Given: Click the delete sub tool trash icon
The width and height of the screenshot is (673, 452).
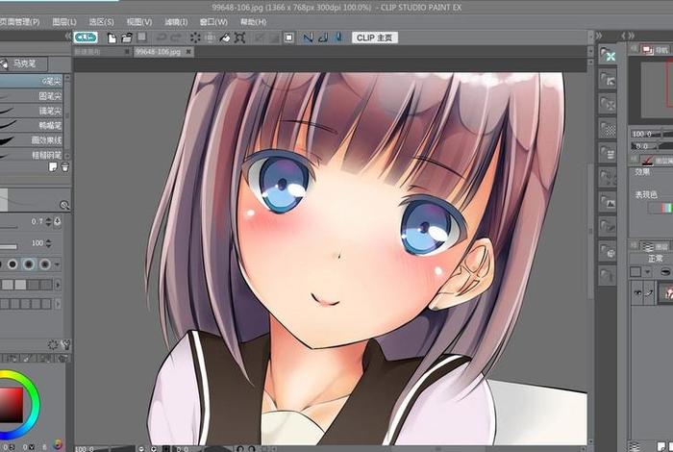Looking at the screenshot, I should (x=64, y=167).
